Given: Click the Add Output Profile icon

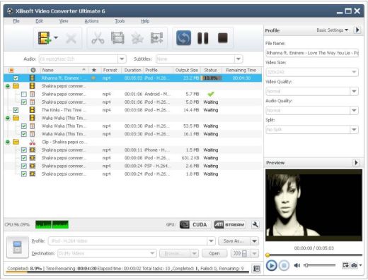Looking at the screenshot, I should pyautogui.click(x=157, y=38).
